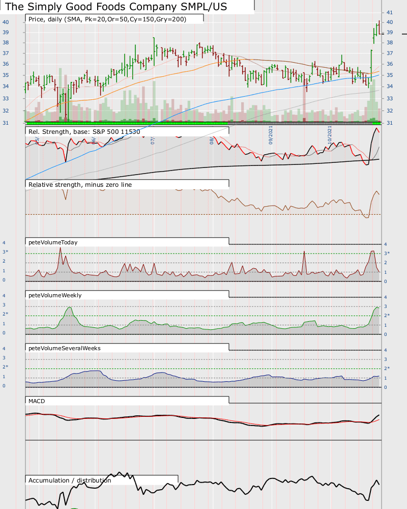Click the chart title 'The Simply Good Foods Company SMPL/US'
This screenshot has height=509, width=407.
(116, 7)
